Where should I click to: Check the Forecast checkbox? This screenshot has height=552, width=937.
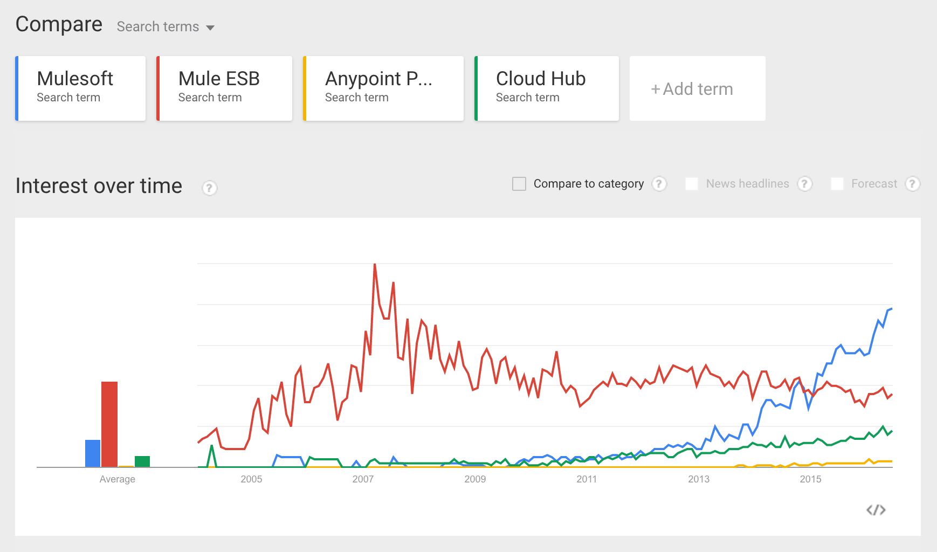coord(837,184)
